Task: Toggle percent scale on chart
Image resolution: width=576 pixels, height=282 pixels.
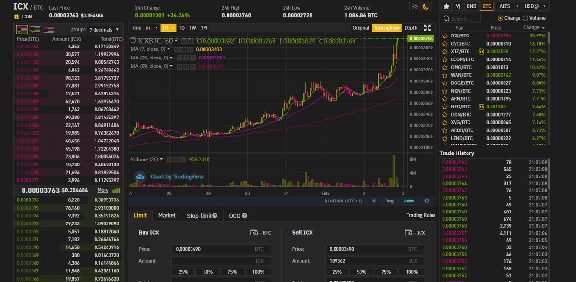Action: tap(374, 201)
